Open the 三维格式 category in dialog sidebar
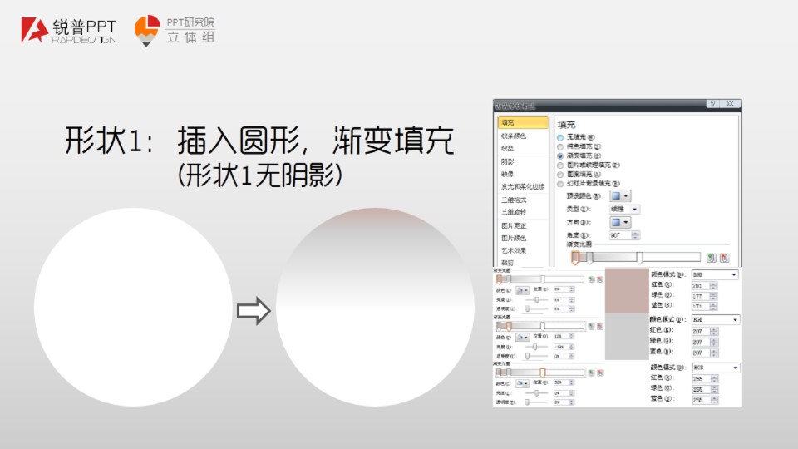The image size is (798, 449). [x=514, y=200]
